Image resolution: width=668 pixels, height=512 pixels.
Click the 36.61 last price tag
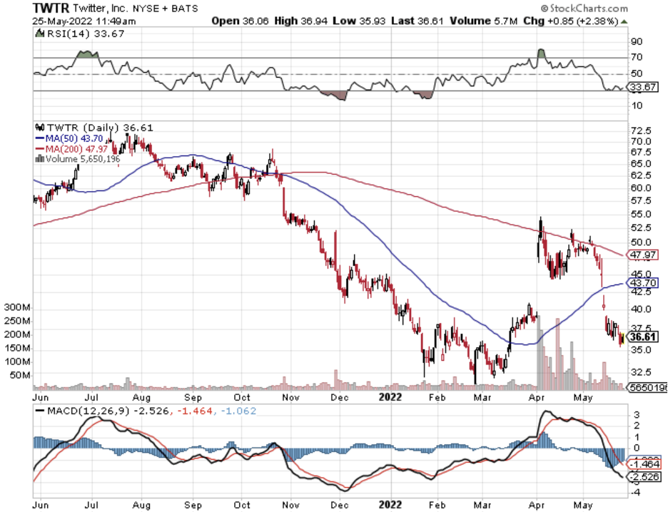pos(642,337)
